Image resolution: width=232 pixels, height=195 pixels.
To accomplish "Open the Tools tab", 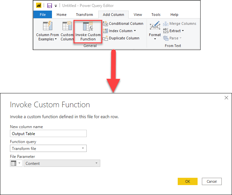I will click(x=156, y=15).
